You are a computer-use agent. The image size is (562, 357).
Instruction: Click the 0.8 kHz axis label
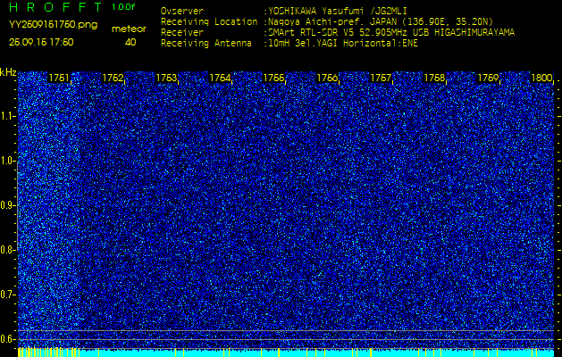pyautogui.click(x=7, y=250)
